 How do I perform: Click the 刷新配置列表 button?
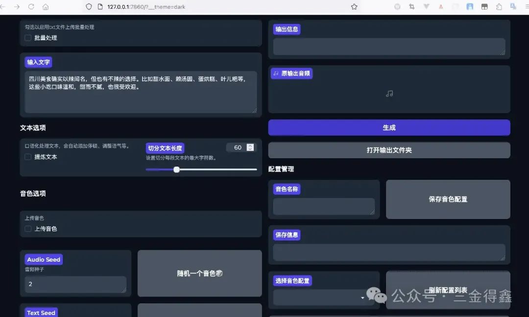pos(448,289)
